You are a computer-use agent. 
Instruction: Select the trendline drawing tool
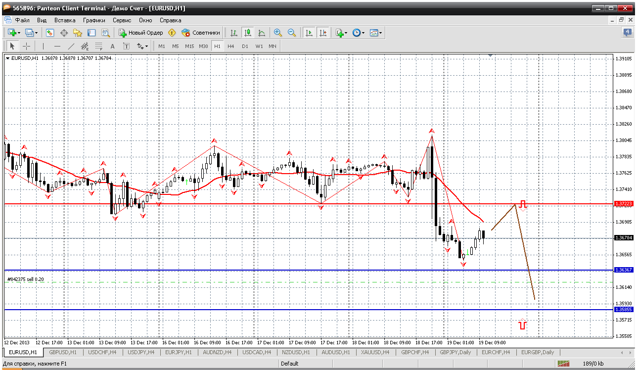[71, 46]
